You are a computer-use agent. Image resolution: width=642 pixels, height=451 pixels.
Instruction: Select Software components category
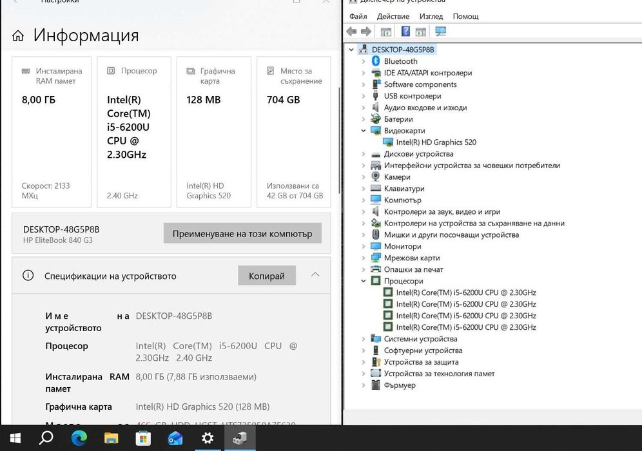[420, 84]
